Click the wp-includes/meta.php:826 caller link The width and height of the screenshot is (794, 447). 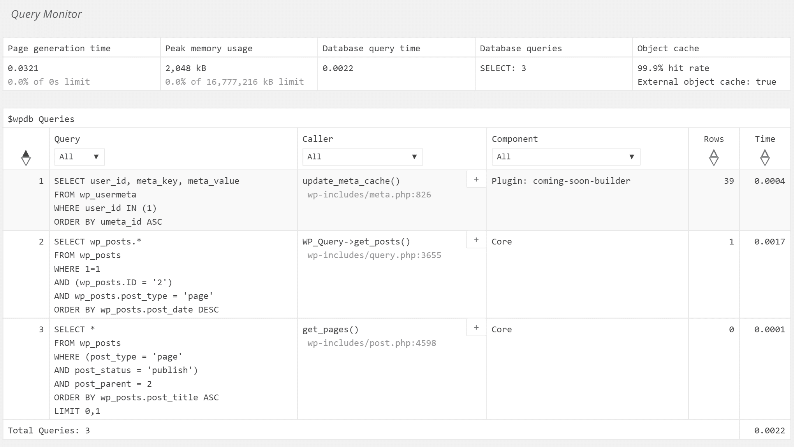[x=369, y=194]
